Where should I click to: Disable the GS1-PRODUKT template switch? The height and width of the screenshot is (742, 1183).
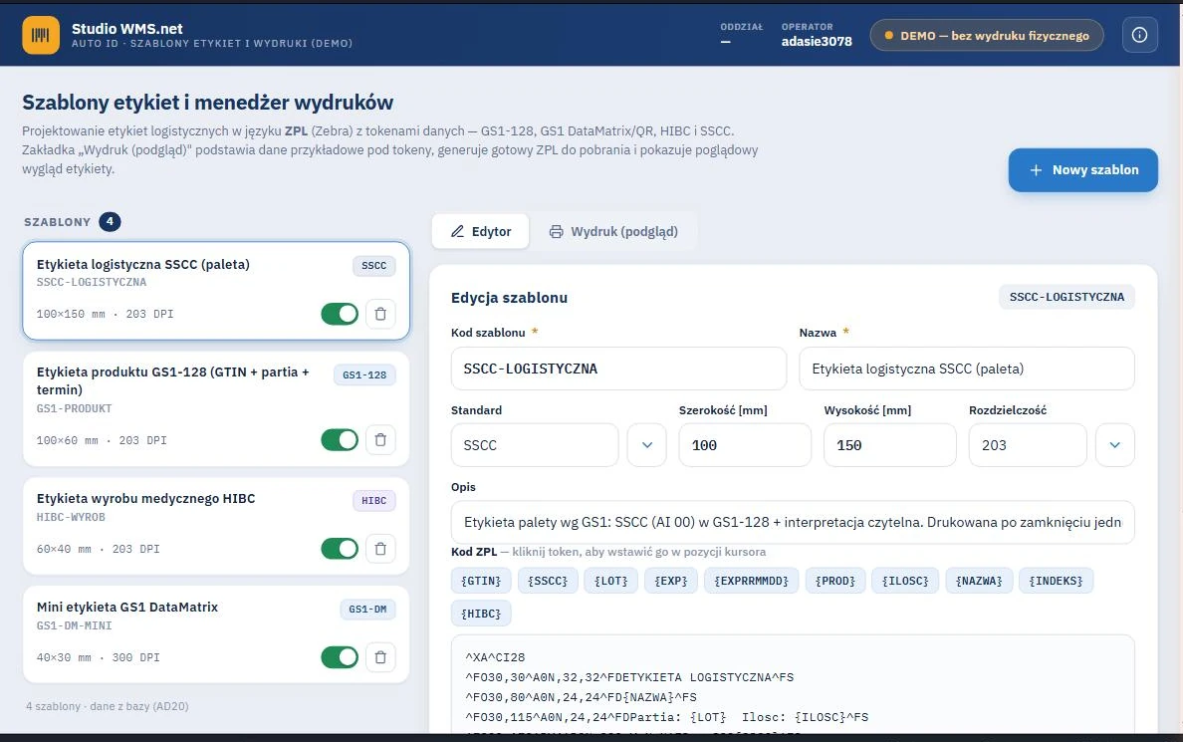(340, 440)
